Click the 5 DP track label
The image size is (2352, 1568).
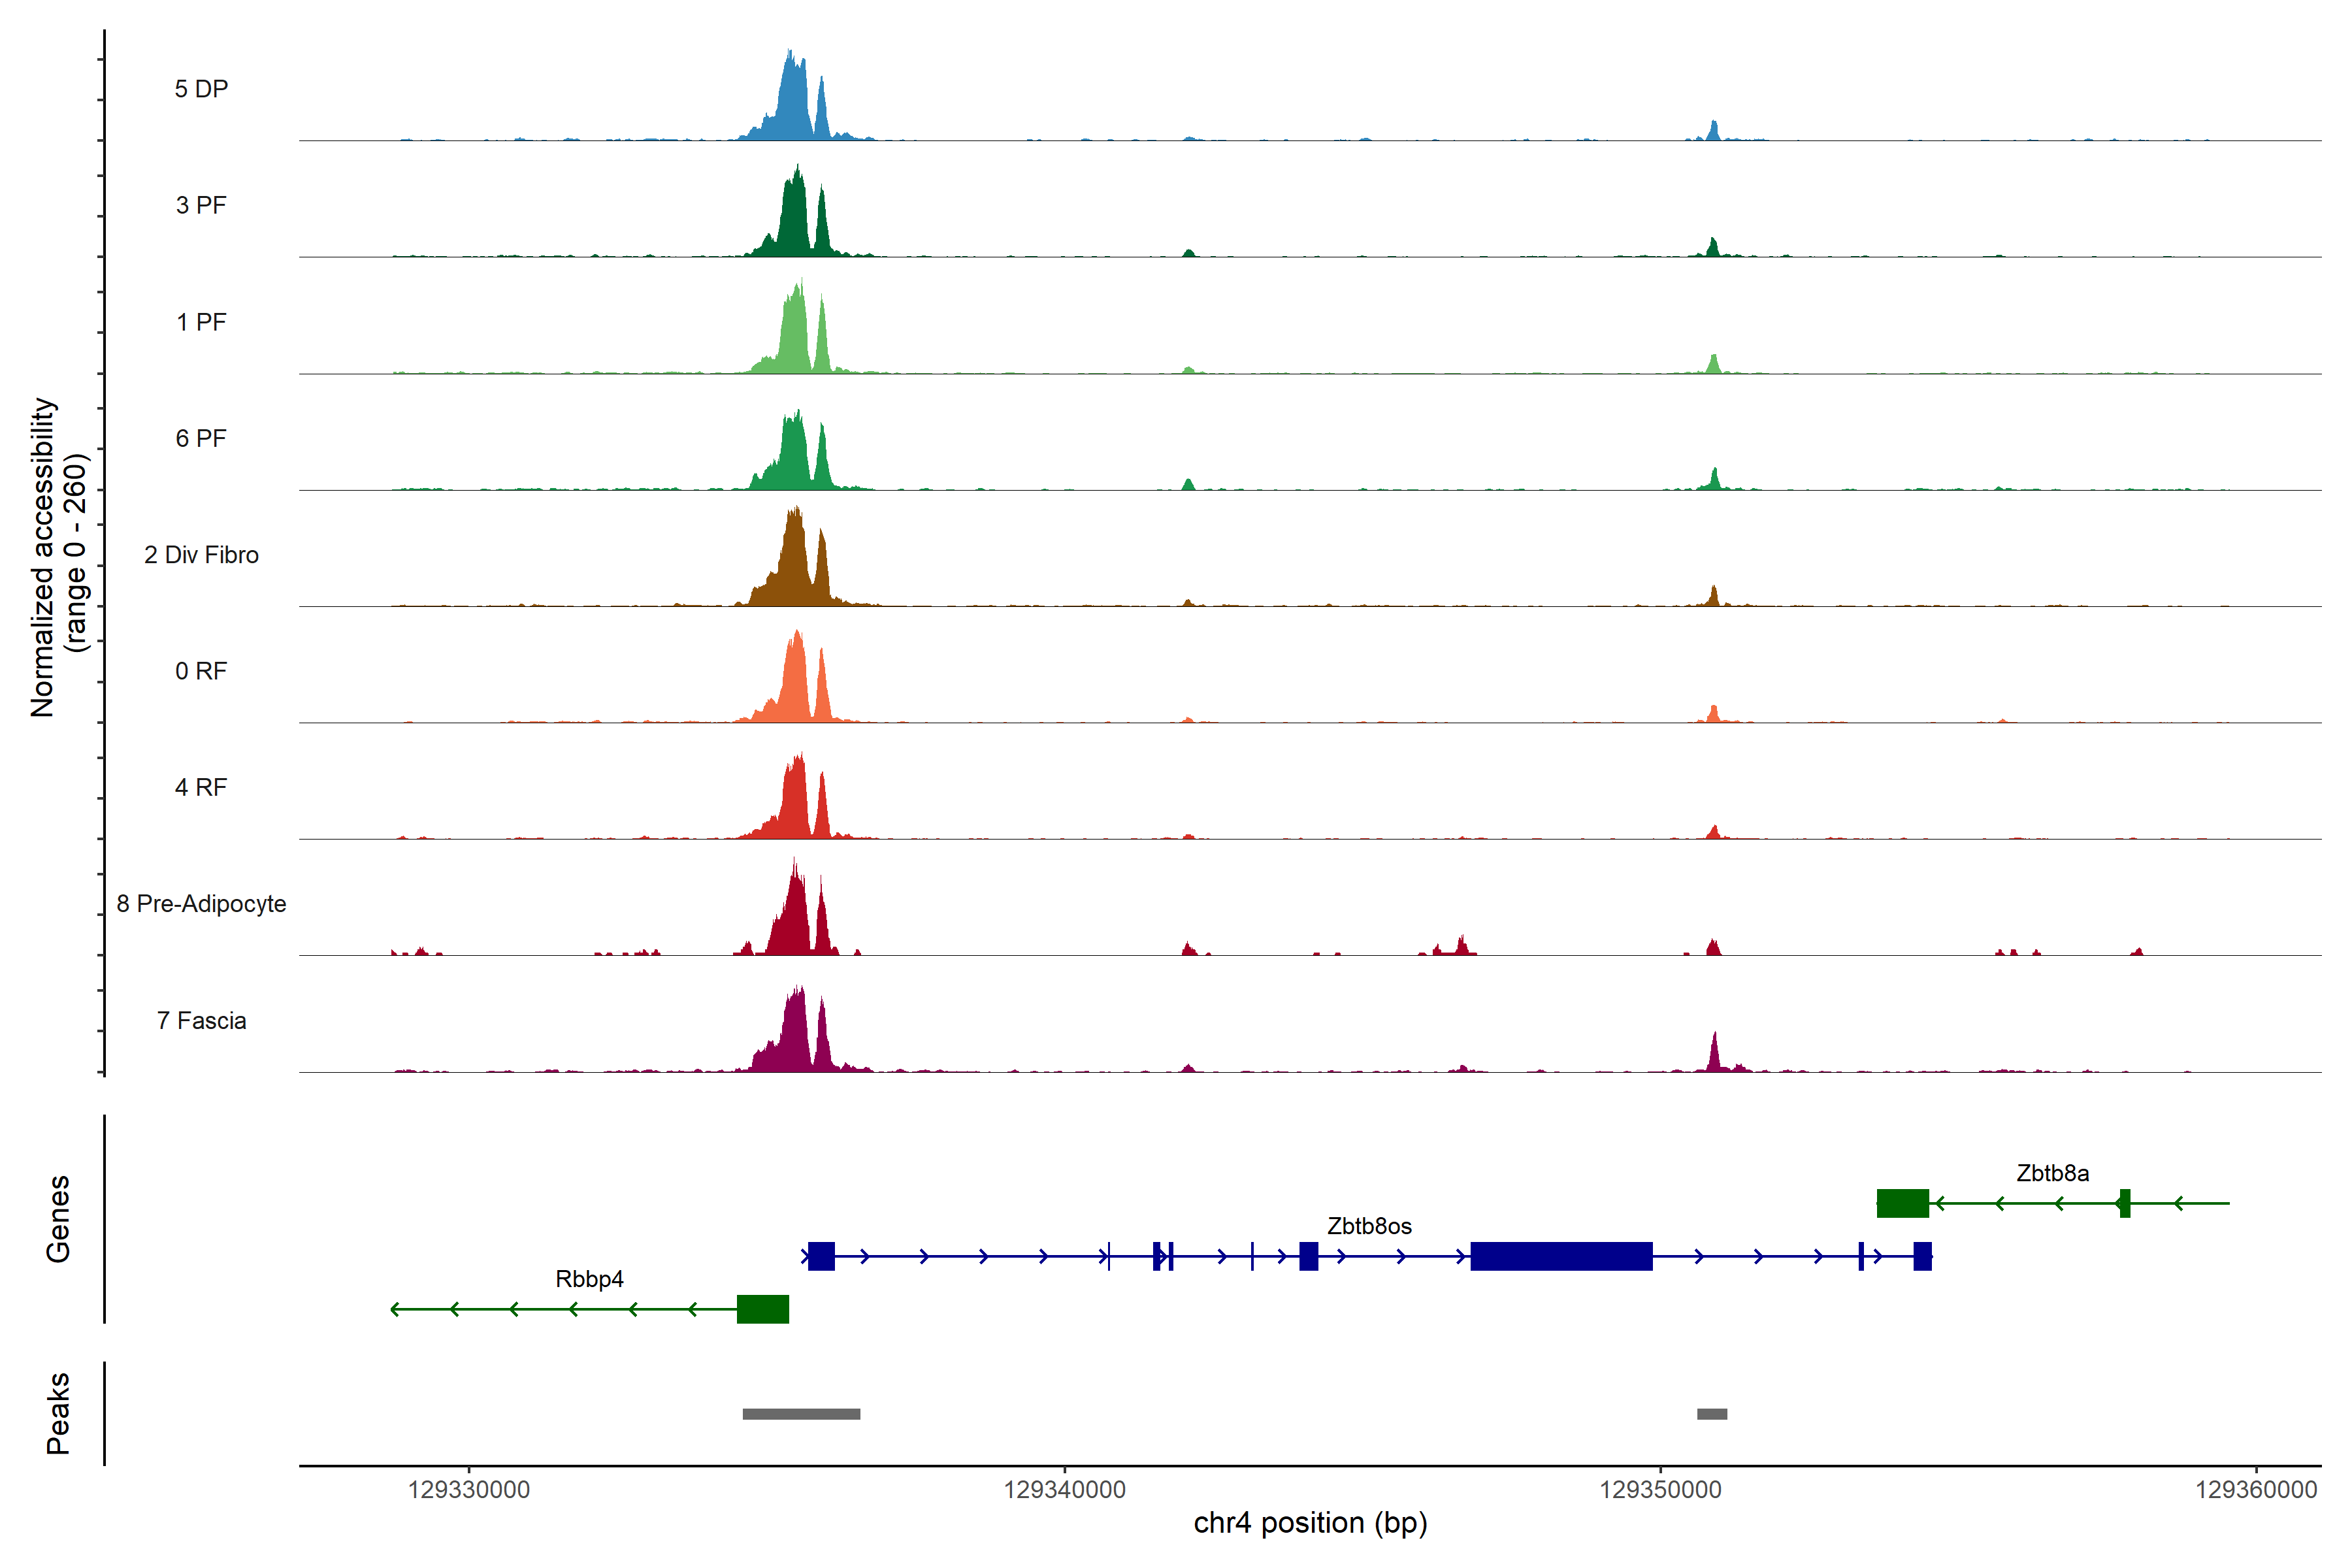pos(201,89)
